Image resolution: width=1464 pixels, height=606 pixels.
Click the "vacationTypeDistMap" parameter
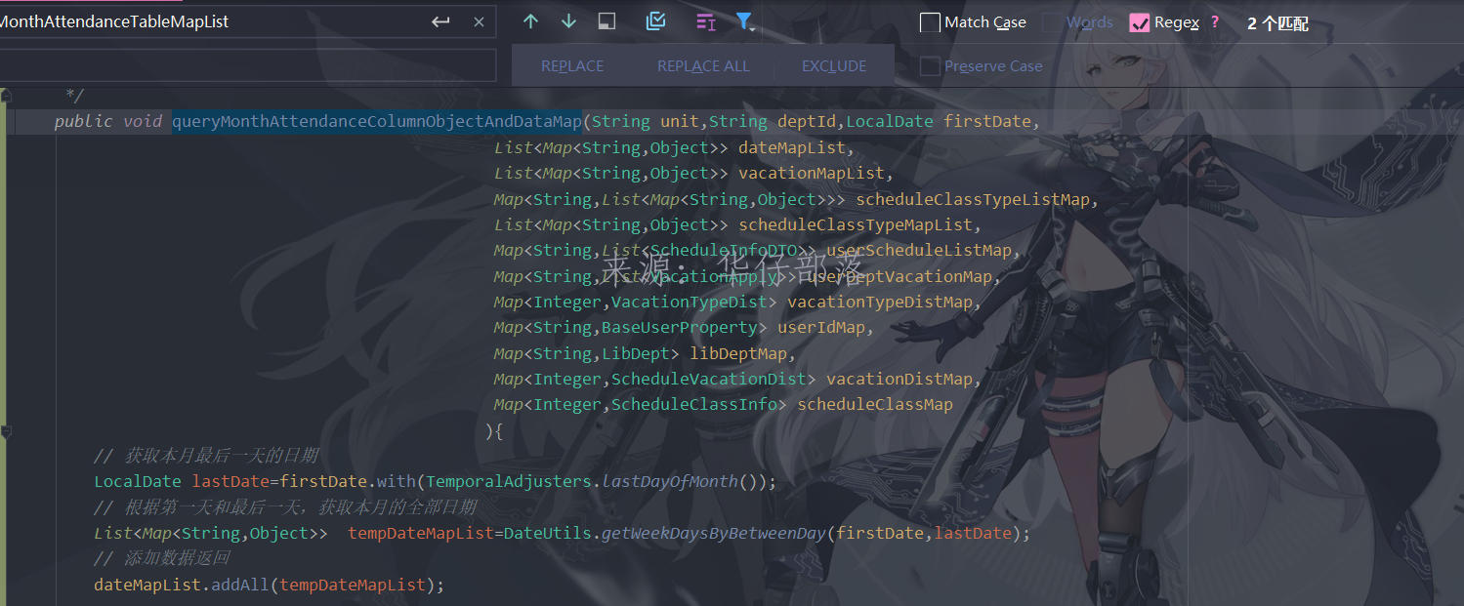point(880,302)
